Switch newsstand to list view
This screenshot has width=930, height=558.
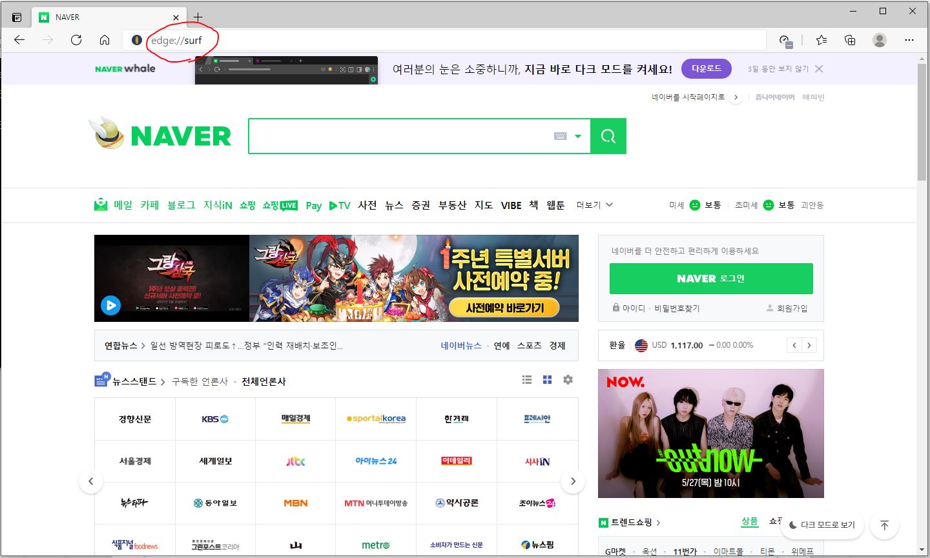pyautogui.click(x=527, y=380)
